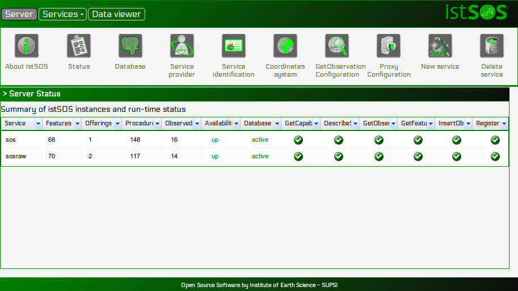Viewport: 518px width, 291px height.
Task: Click 'active' database status for sos
Action: [x=260, y=140]
